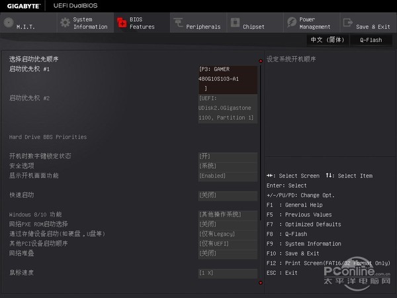This screenshot has height=298, width=397.
Task: Go to the Peripherals tab
Action: click(x=198, y=23)
